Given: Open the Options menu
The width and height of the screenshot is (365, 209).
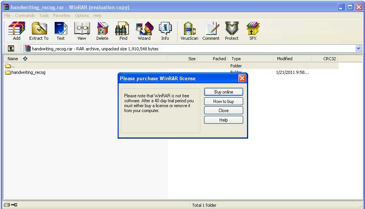Looking at the screenshot, I should (82, 16).
